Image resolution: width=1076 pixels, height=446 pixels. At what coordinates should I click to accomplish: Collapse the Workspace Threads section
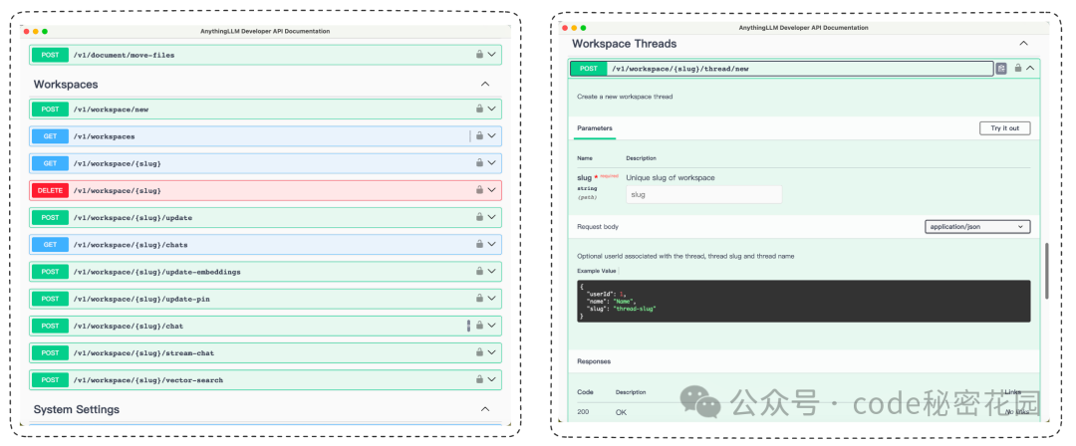[1023, 43]
